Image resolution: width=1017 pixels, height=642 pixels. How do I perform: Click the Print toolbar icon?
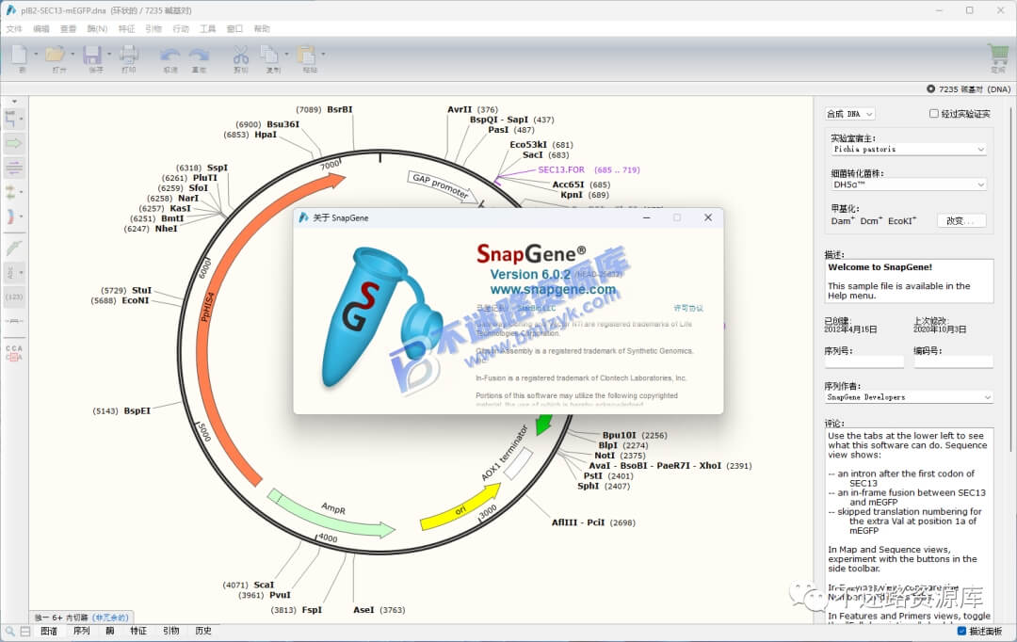[128, 55]
